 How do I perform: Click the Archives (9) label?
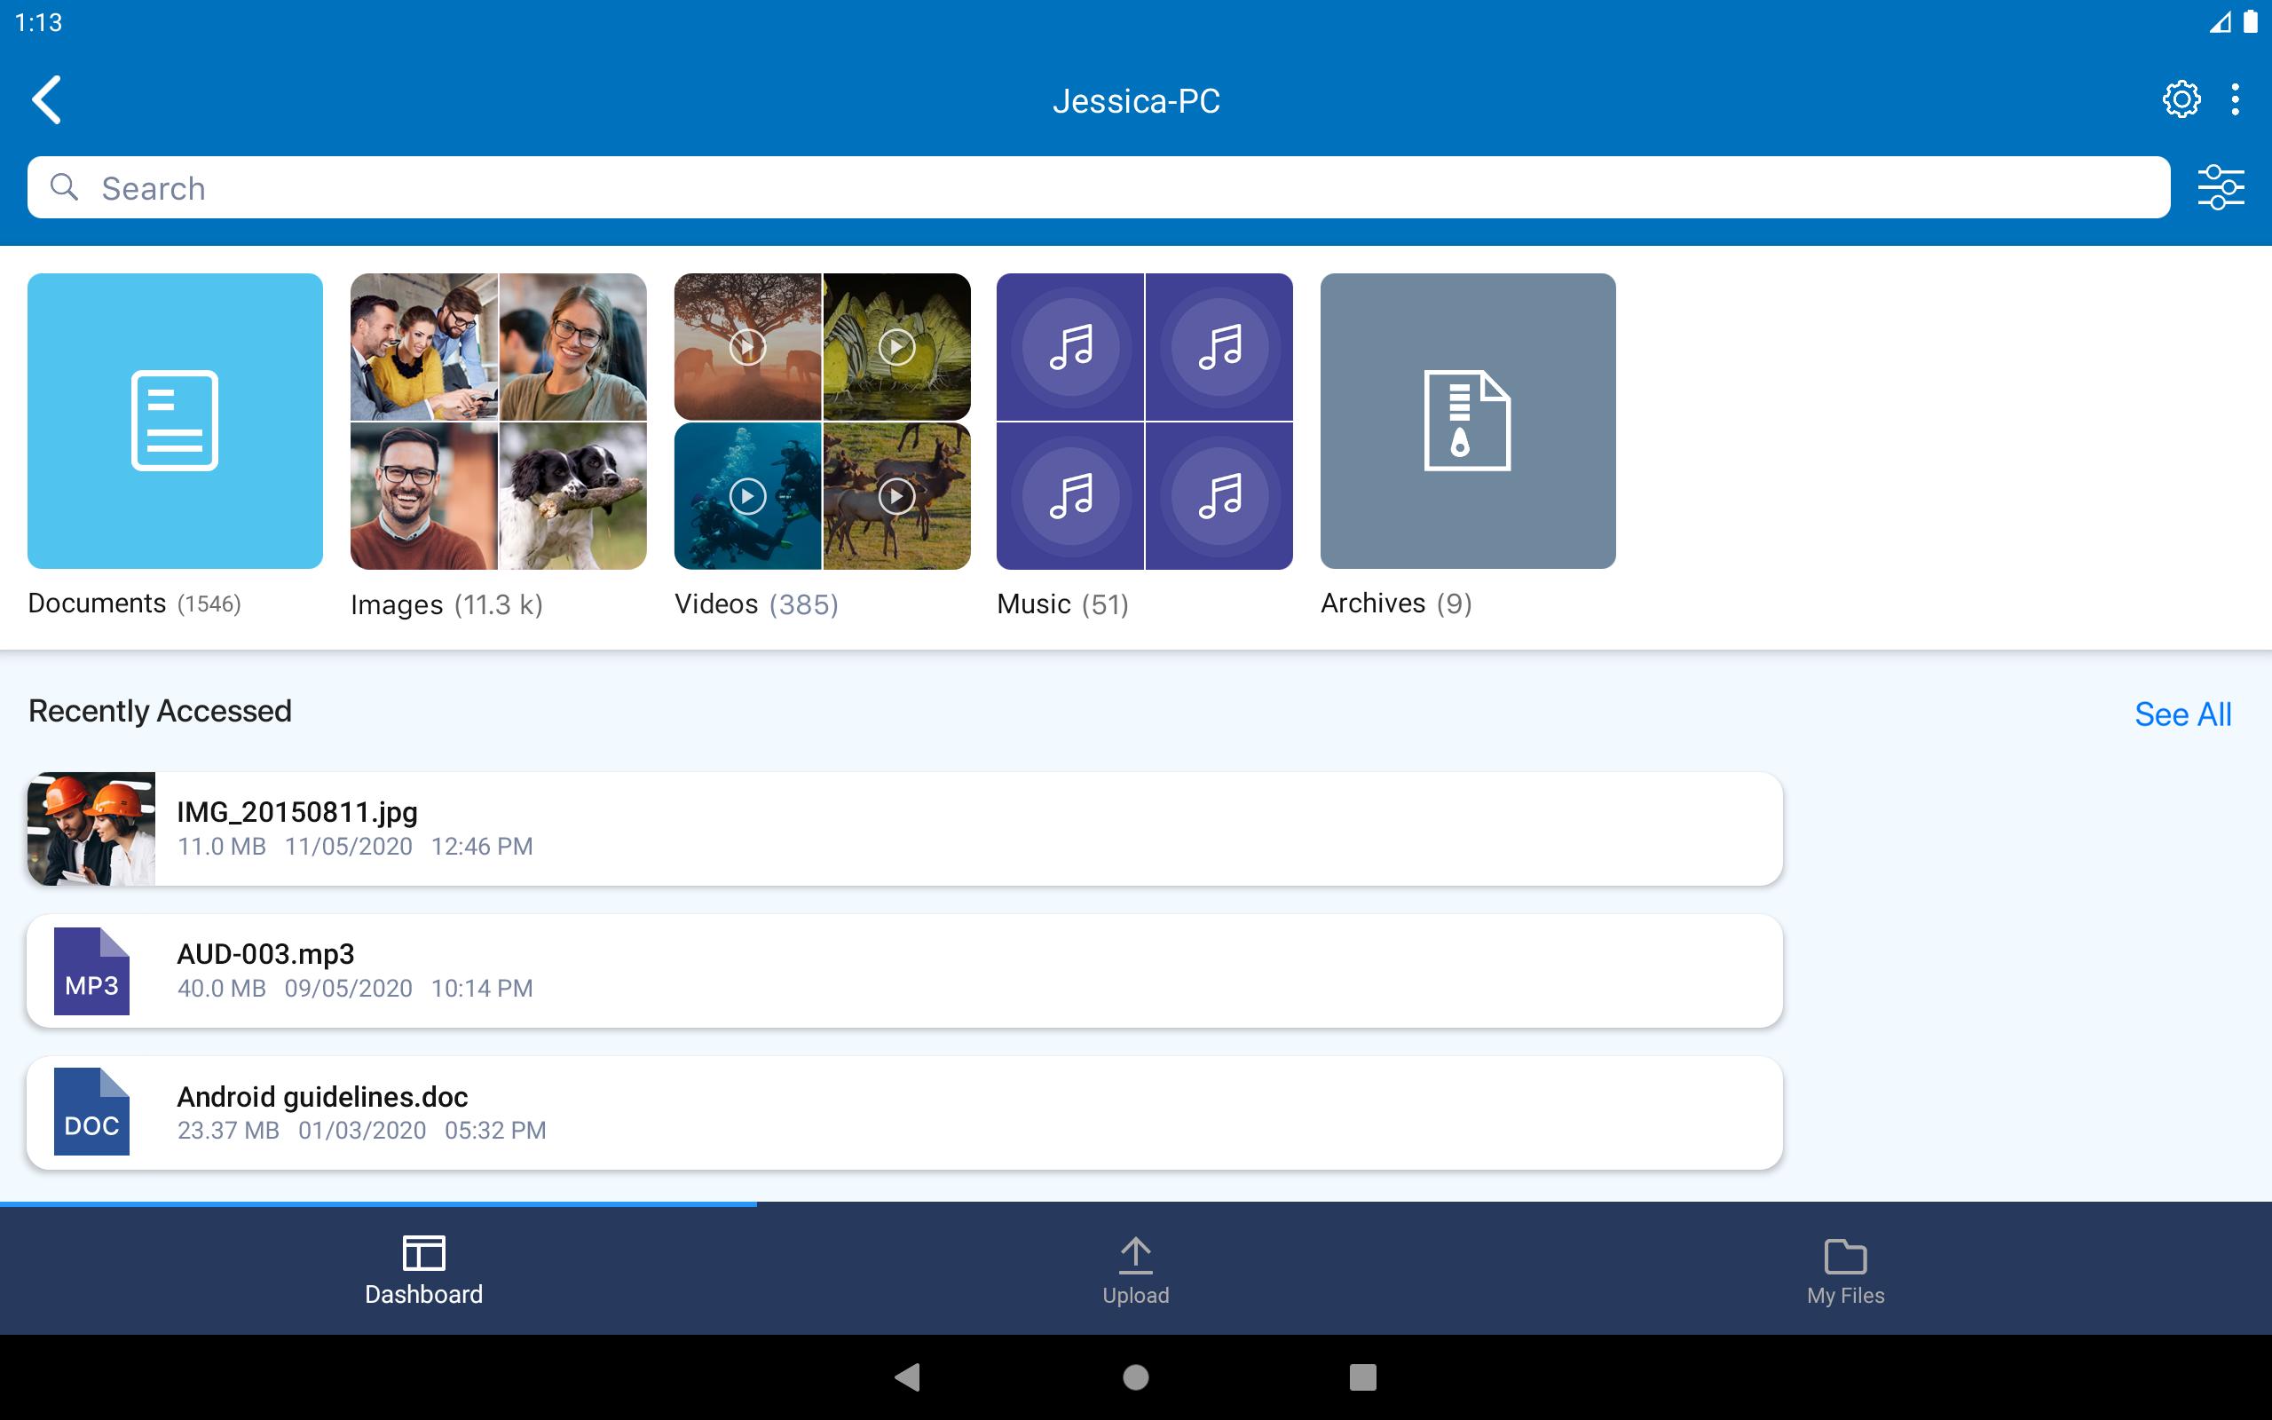(1396, 603)
